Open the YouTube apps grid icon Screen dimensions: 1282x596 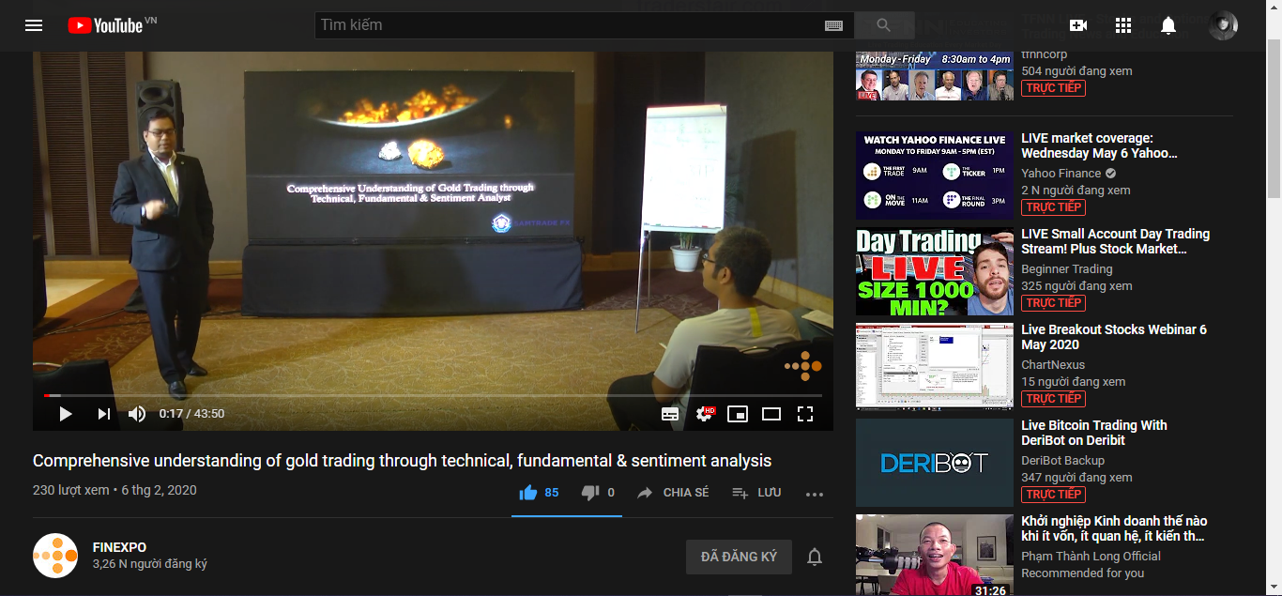point(1123,25)
